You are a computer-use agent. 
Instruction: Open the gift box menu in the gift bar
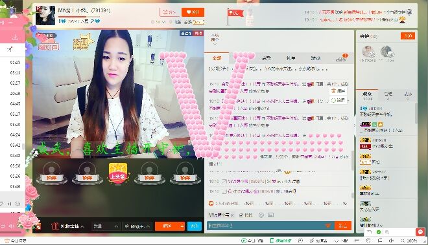tap(67, 226)
